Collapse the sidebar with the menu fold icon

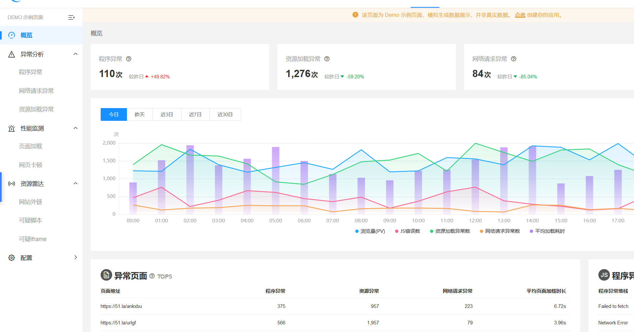coord(71,17)
